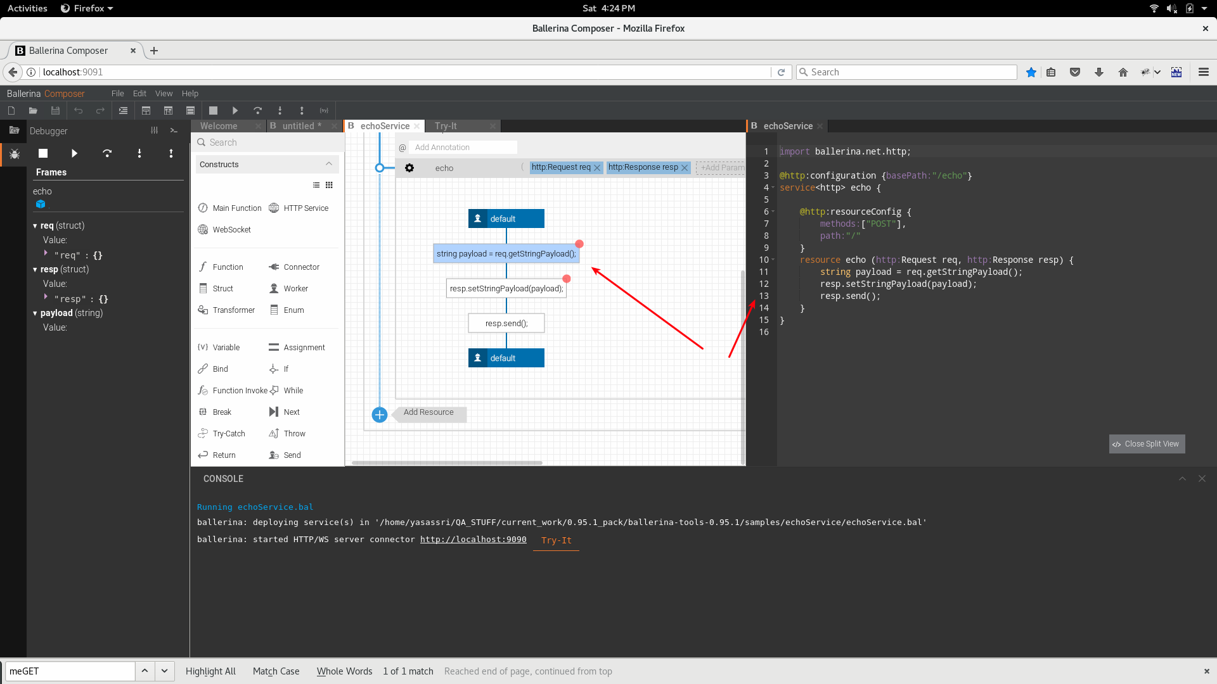The width and height of the screenshot is (1217, 684).
Task: Step over in the Debugger panel
Action: click(x=107, y=153)
